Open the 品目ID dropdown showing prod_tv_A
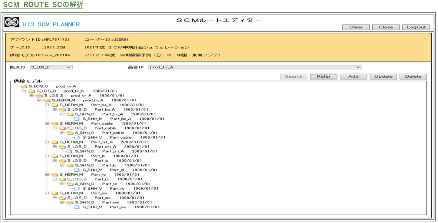The height and width of the screenshot is (223, 438). pos(255,67)
